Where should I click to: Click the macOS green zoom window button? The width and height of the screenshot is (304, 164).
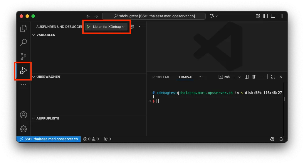coord(33,16)
